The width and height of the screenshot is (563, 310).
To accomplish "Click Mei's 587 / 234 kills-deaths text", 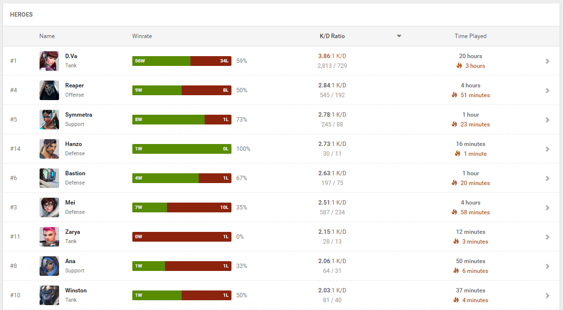I will click(x=332, y=212).
